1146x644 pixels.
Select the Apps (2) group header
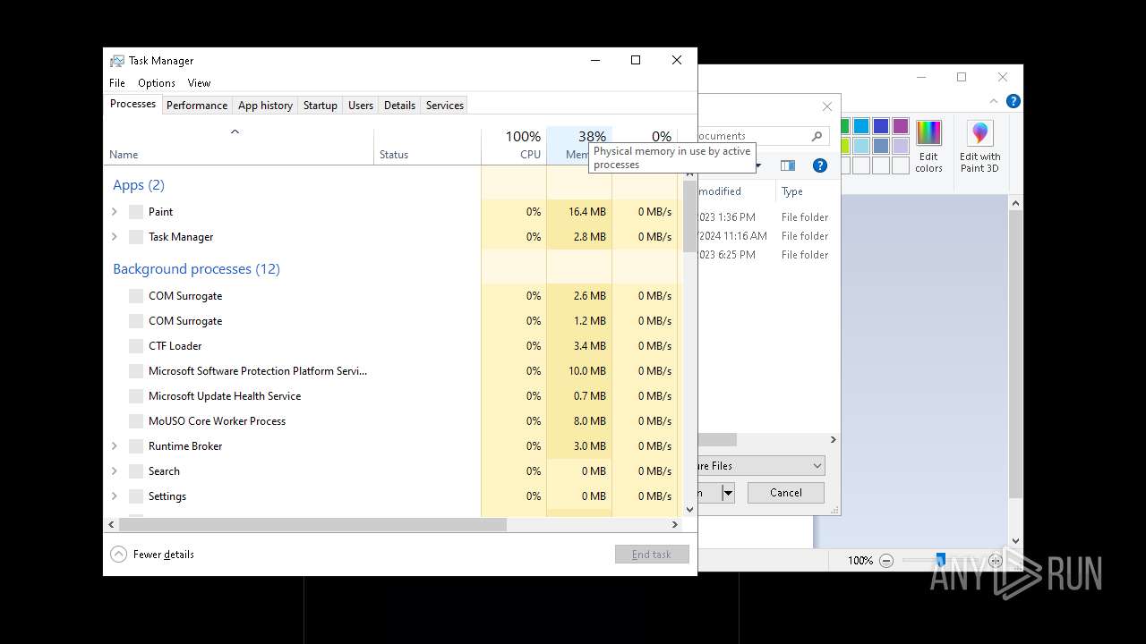click(139, 185)
